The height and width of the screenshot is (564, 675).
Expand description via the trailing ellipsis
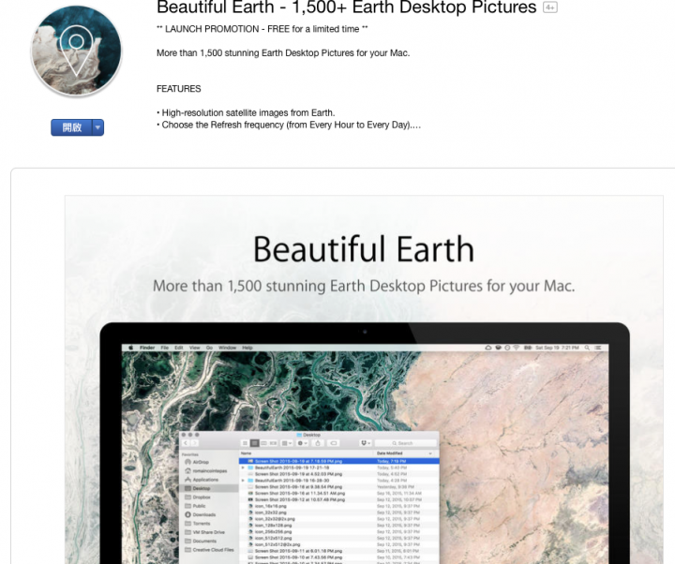[x=416, y=126]
